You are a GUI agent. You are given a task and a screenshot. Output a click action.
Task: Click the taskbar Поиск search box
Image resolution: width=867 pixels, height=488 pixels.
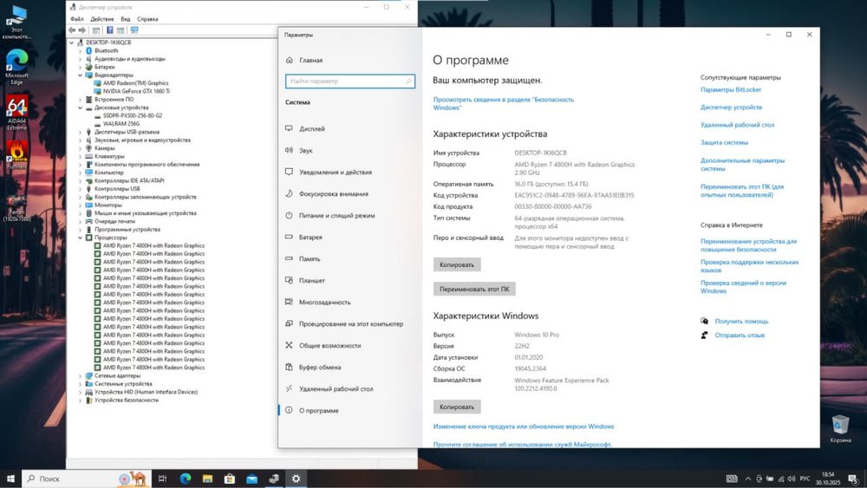[86, 478]
